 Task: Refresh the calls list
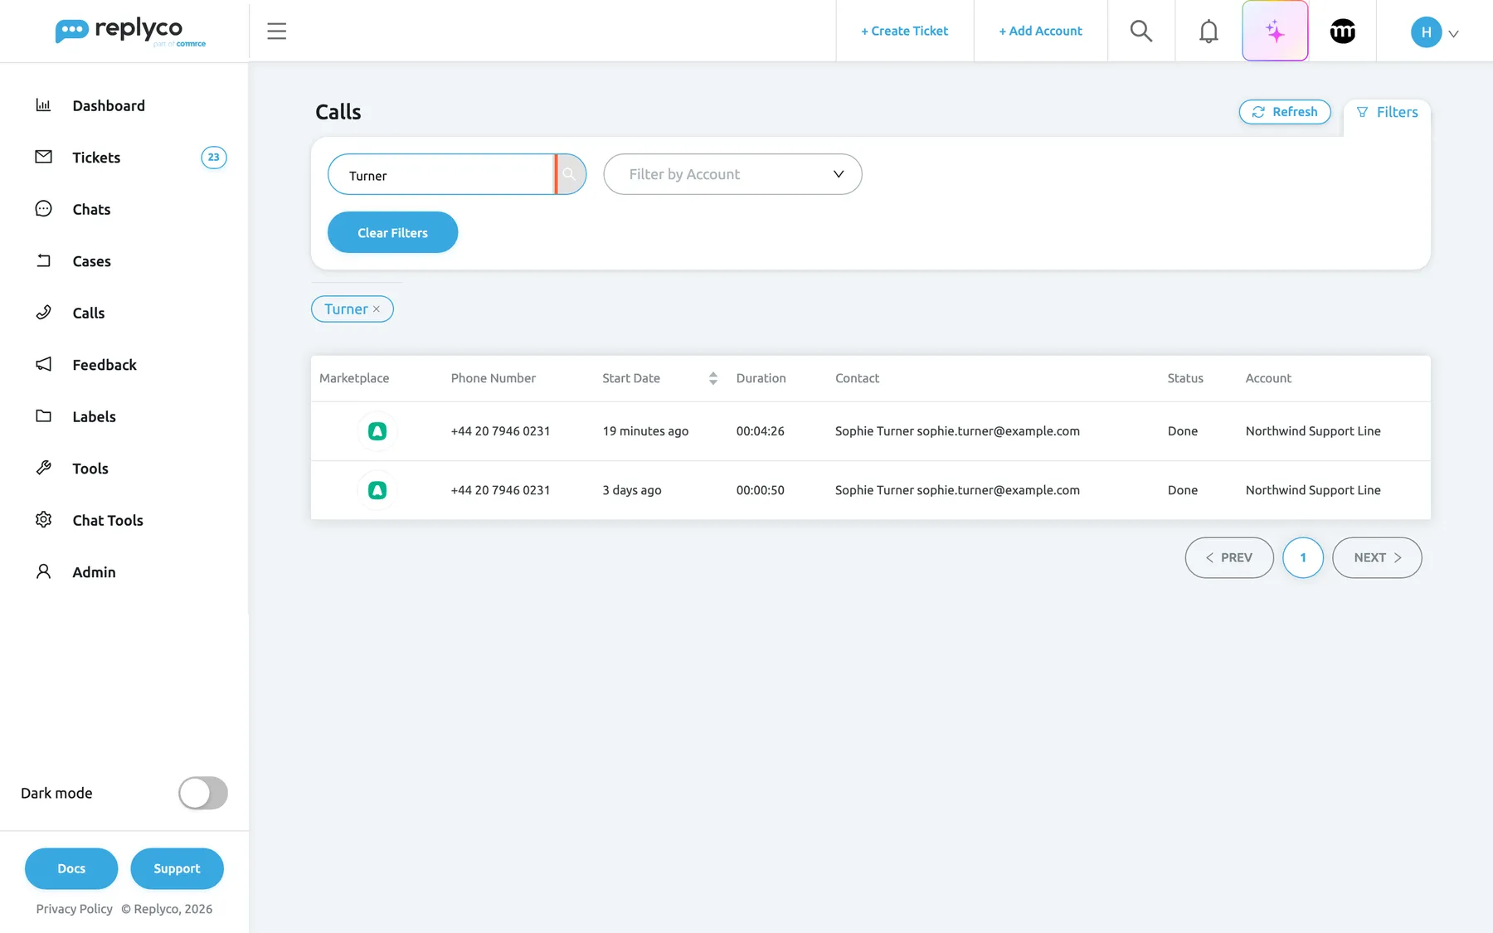coord(1285,112)
